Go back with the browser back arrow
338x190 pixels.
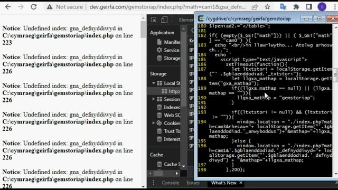8,7
